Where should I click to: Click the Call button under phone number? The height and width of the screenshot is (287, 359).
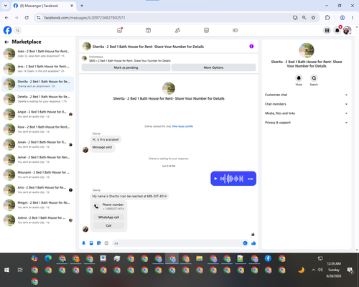pyautogui.click(x=108, y=225)
